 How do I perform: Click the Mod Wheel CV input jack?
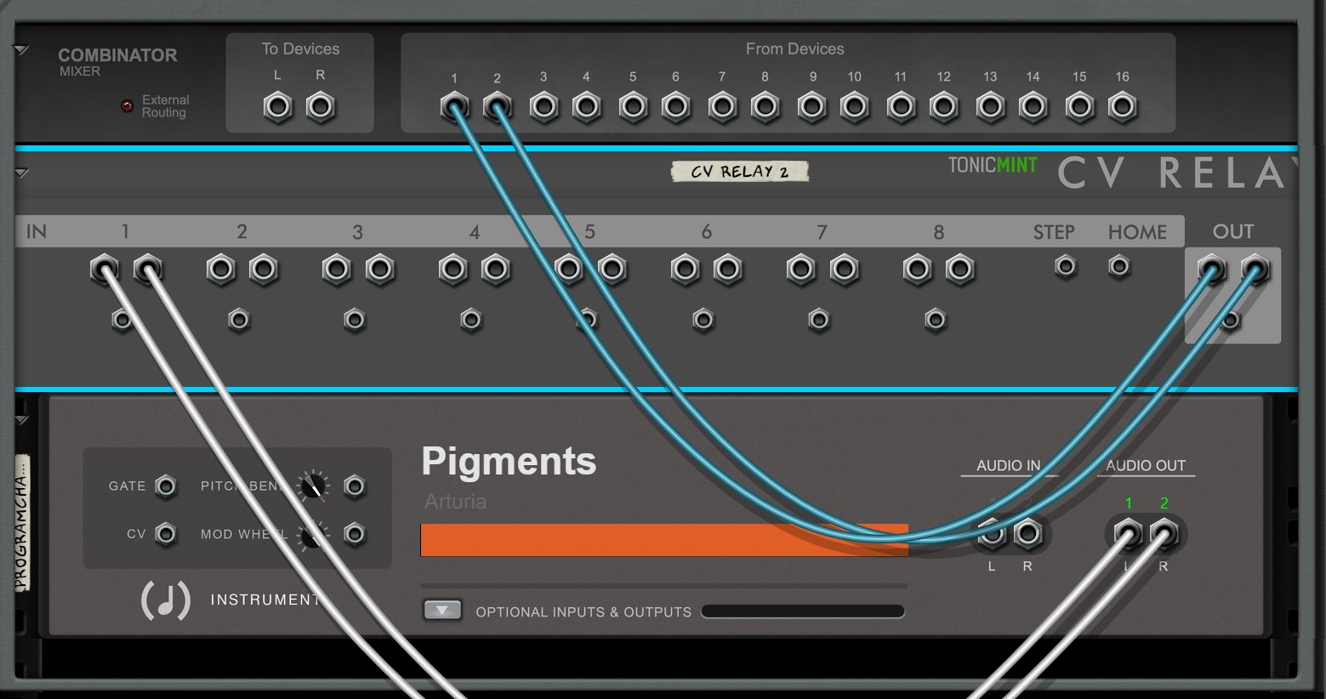tap(355, 534)
